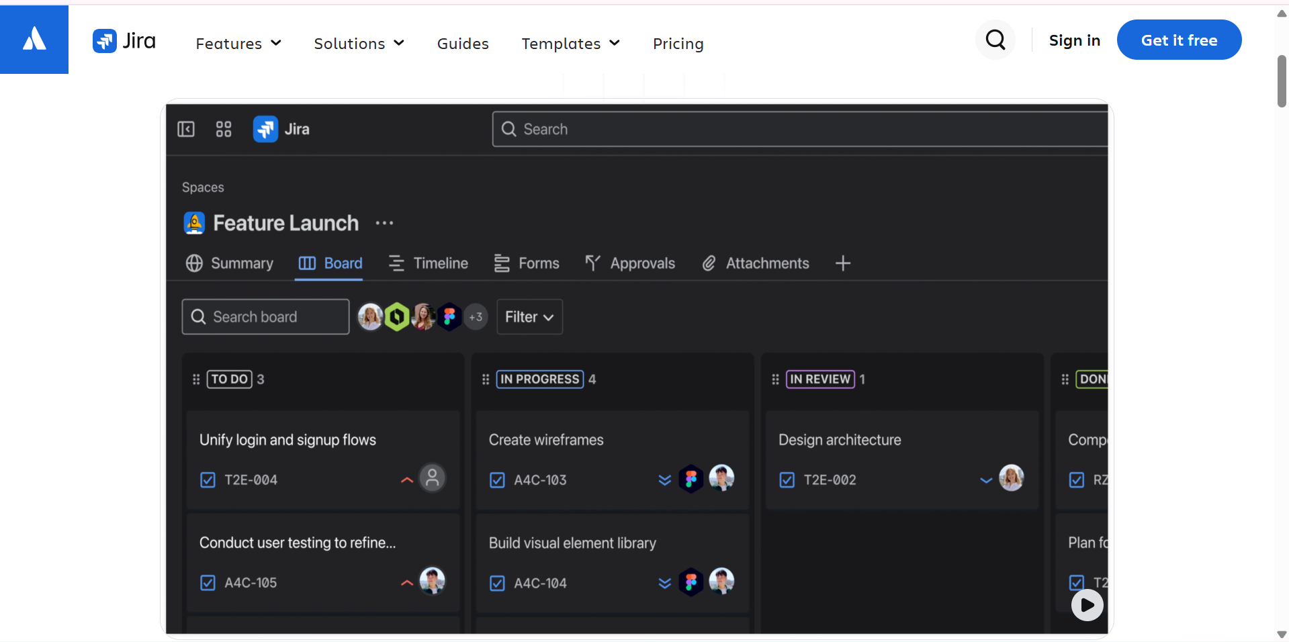The image size is (1289, 642).
Task: Toggle the checkbox beside T2E-002
Action: (x=787, y=480)
